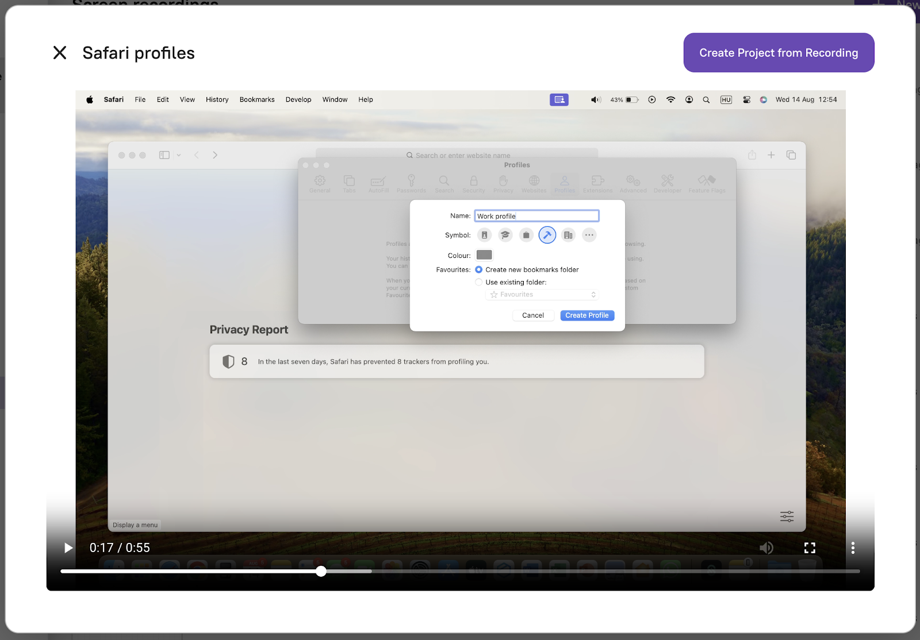Choose the graduation cap profile symbol
920x640 pixels.
pyautogui.click(x=505, y=235)
